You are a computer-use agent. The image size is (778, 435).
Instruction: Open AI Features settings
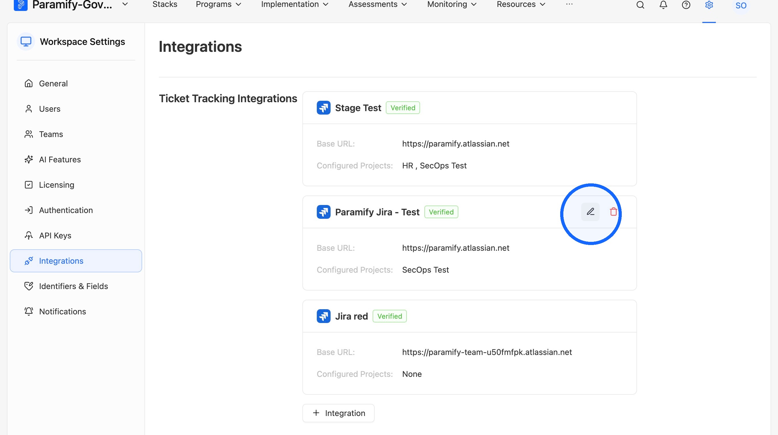point(76,159)
